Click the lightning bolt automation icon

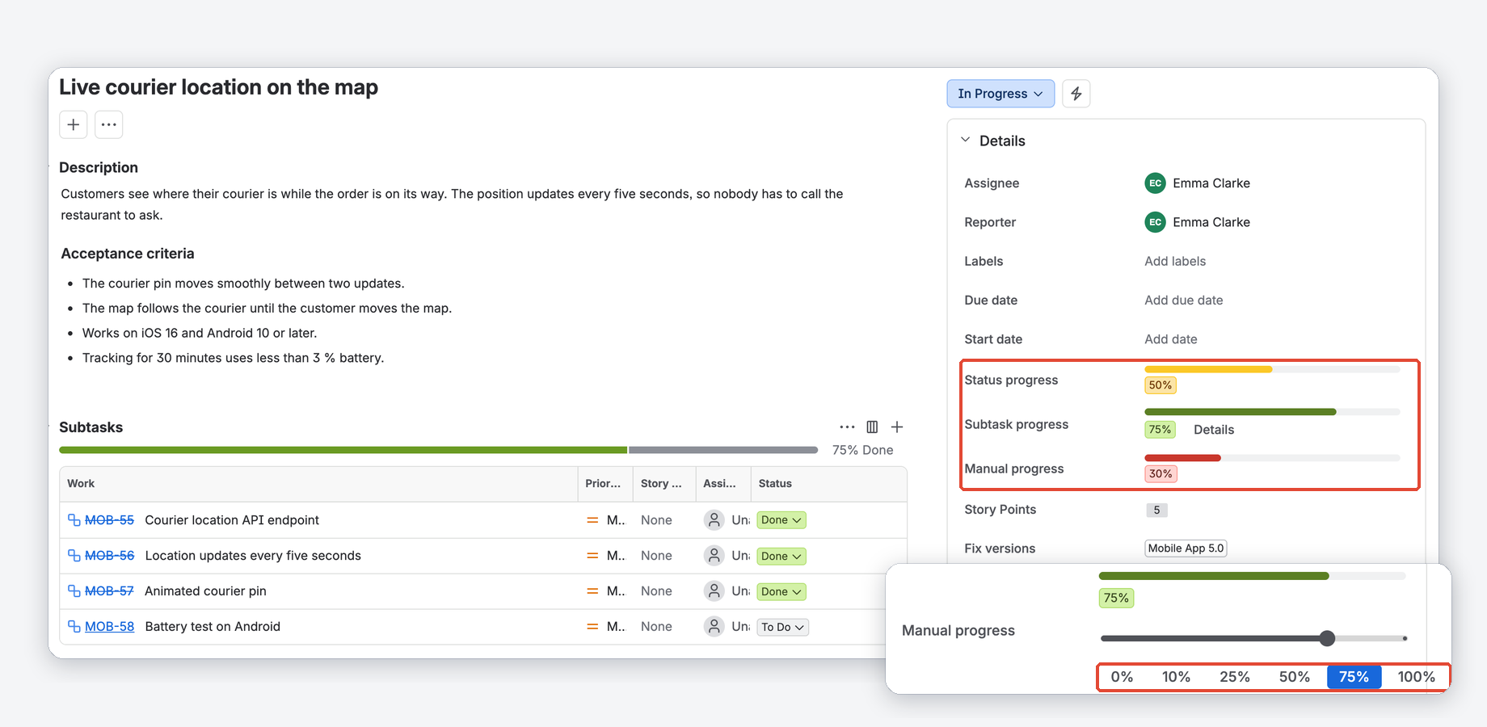point(1076,94)
